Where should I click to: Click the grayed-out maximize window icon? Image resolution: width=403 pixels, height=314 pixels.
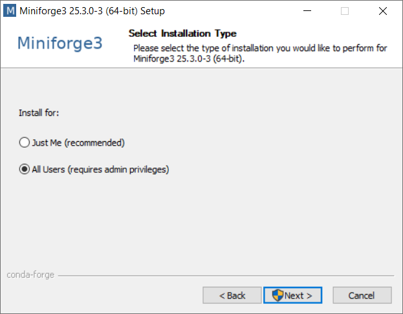click(x=345, y=11)
